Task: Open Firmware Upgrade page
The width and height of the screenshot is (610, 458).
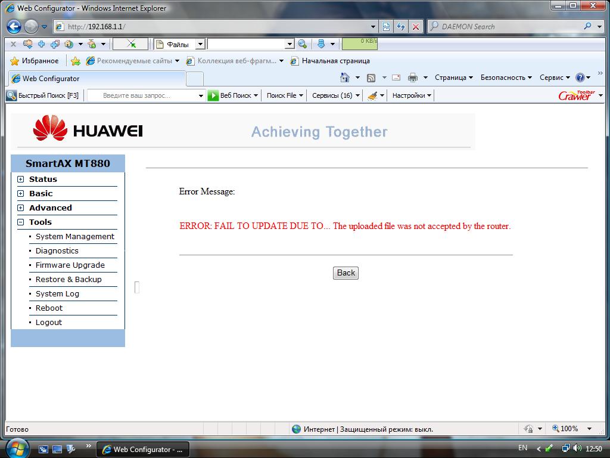Action: click(x=70, y=265)
